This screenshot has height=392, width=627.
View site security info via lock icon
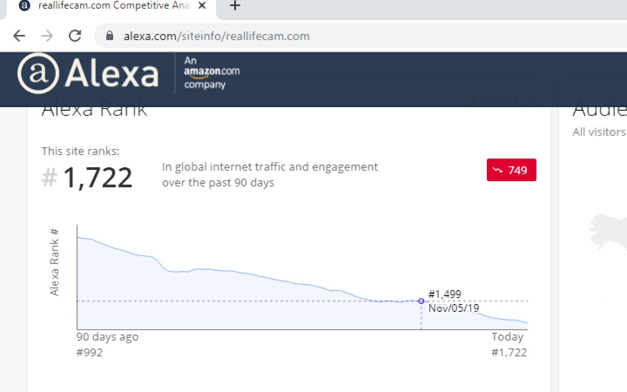click(x=110, y=36)
